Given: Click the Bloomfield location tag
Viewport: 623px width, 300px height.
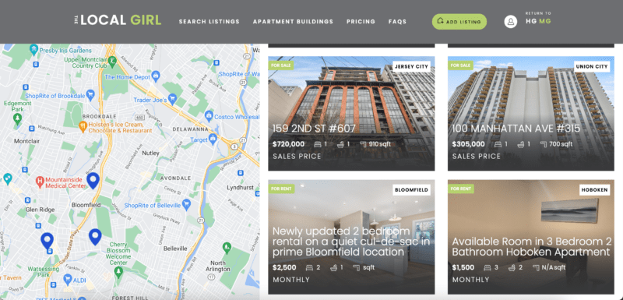Looking at the screenshot, I should tap(411, 190).
